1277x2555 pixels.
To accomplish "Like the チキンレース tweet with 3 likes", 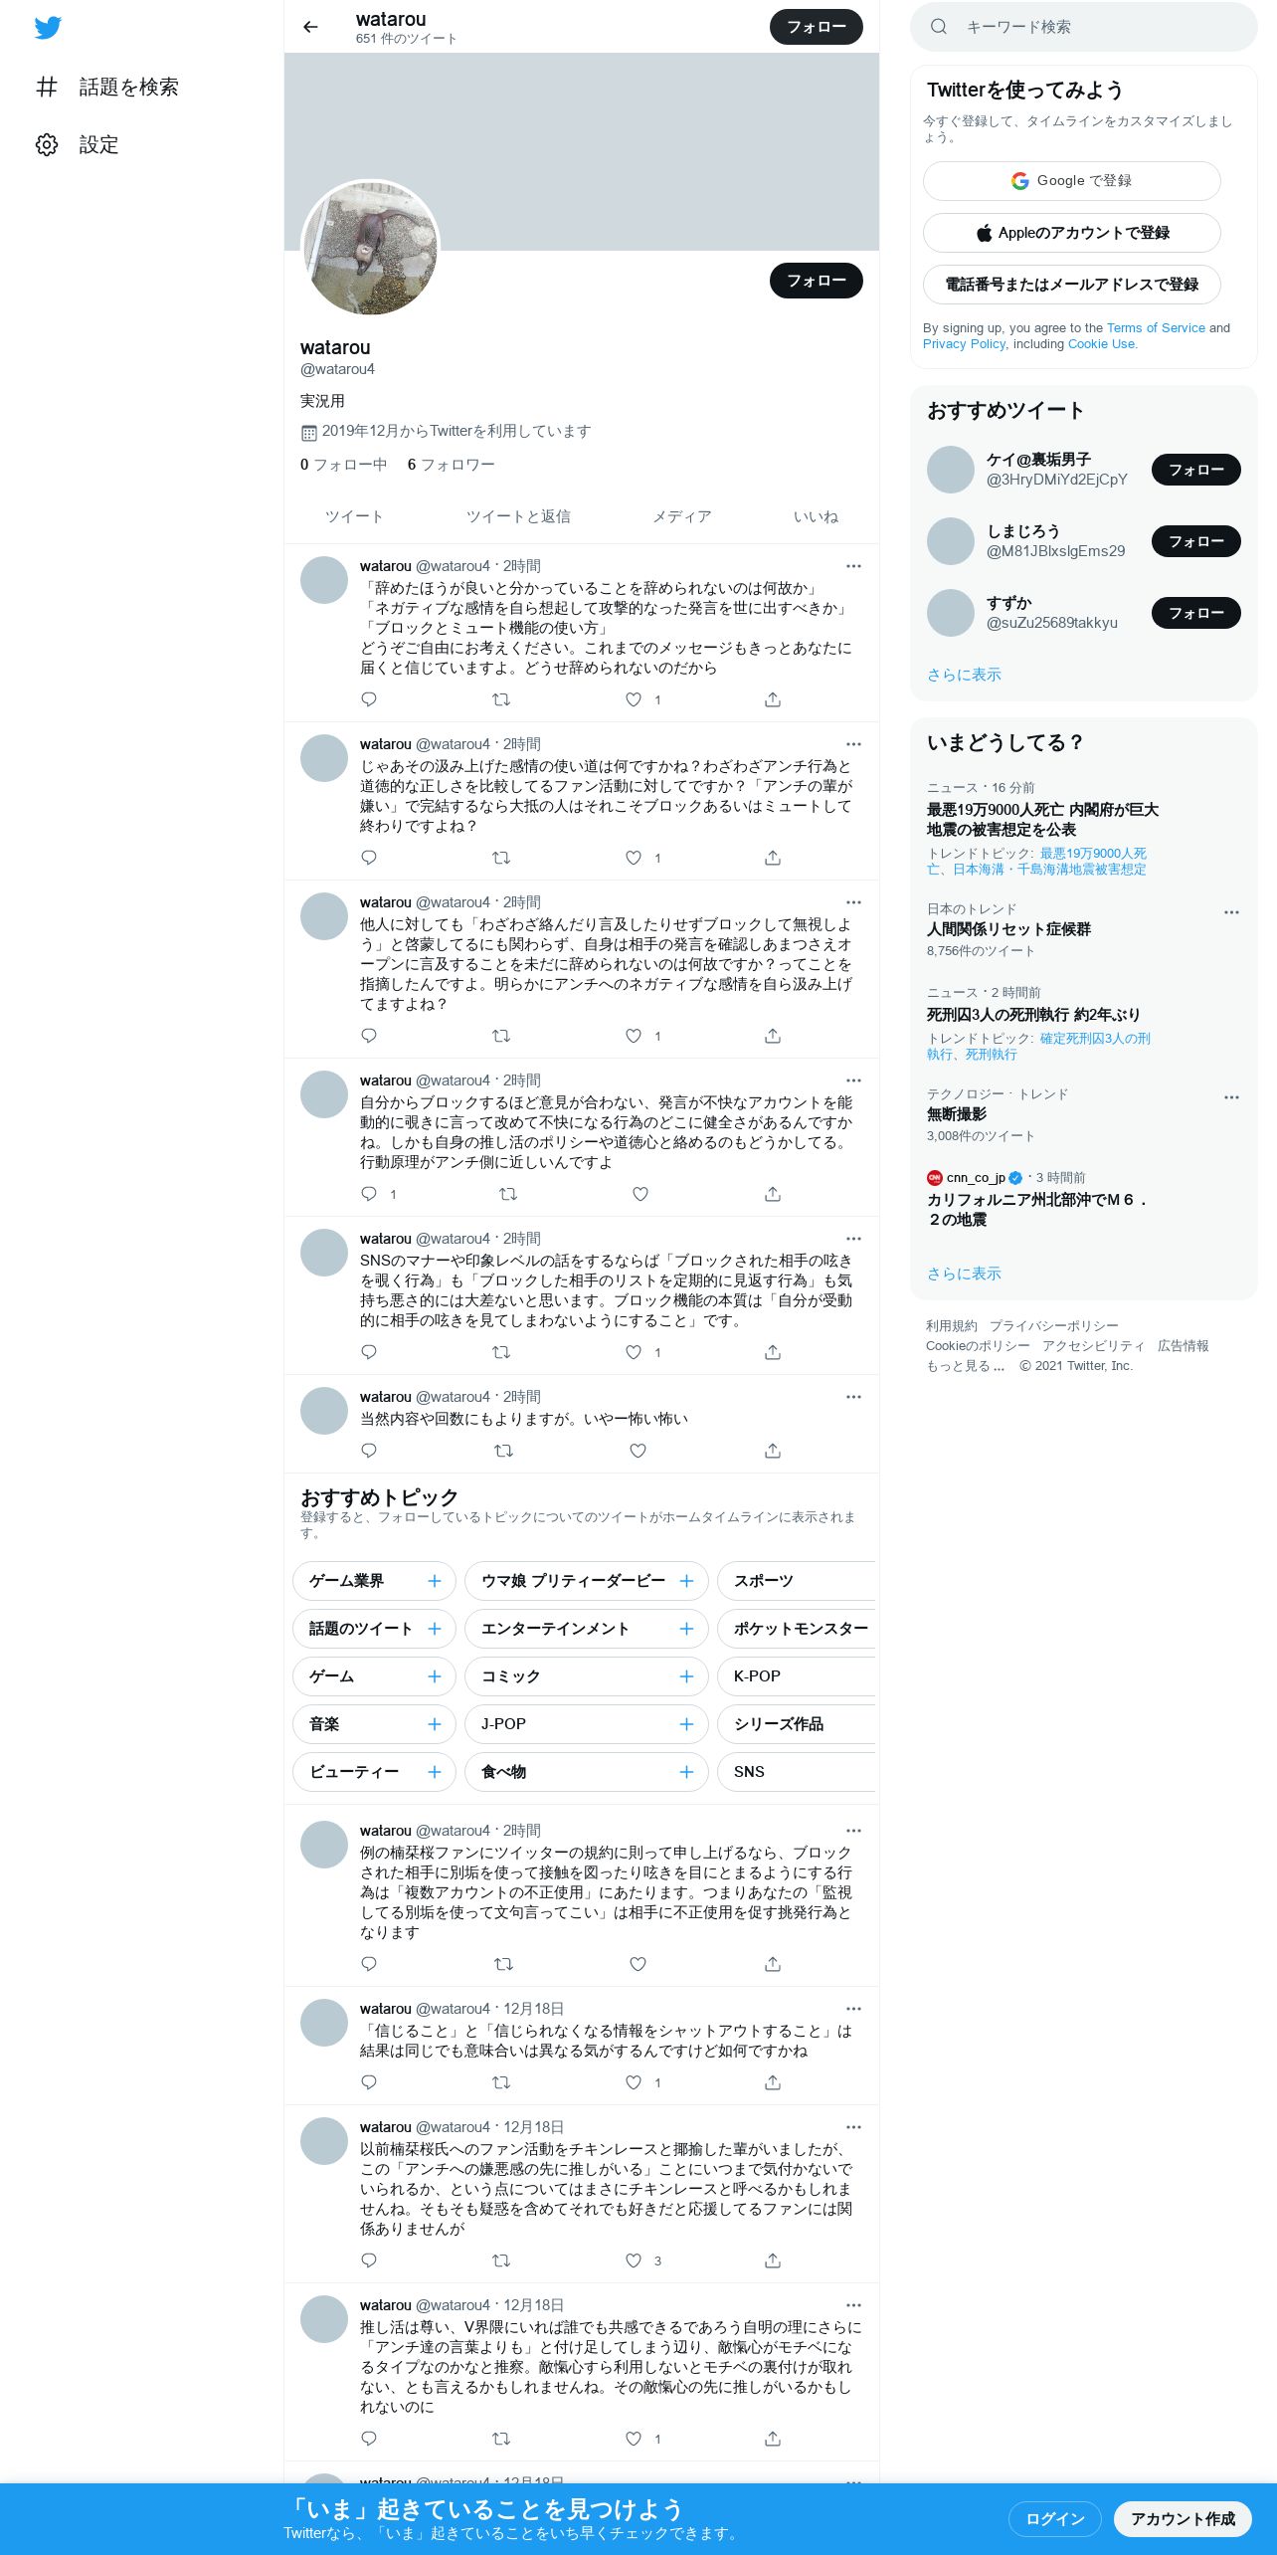I will 634,2260.
